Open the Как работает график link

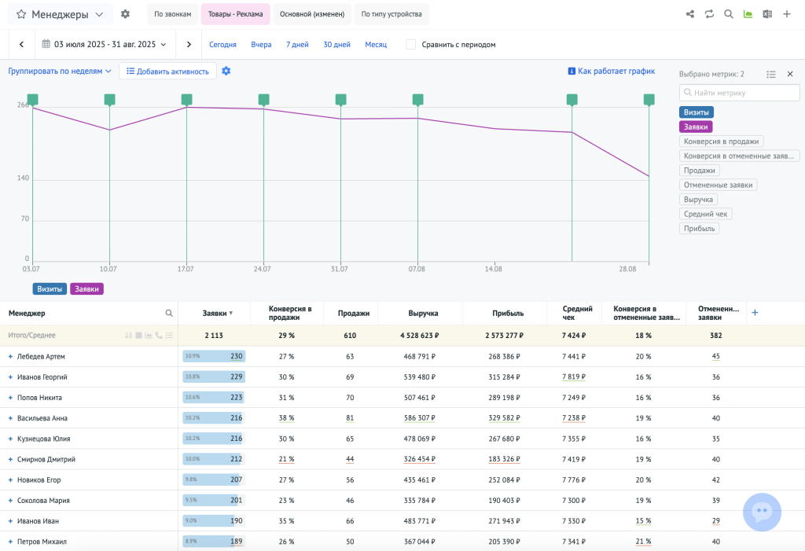point(611,71)
